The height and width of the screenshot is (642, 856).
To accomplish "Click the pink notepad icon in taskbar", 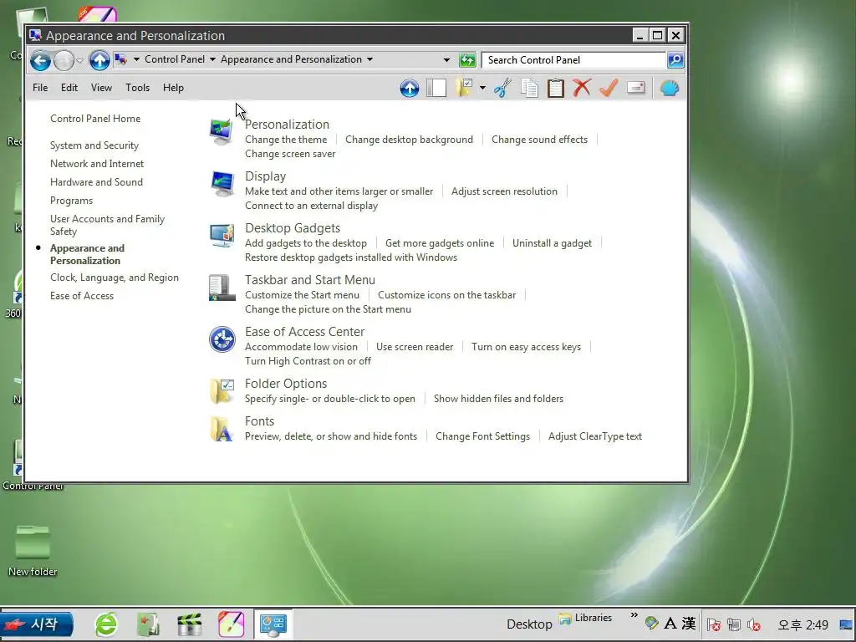I will 231,624.
